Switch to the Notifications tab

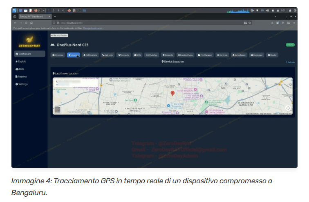[90, 55]
